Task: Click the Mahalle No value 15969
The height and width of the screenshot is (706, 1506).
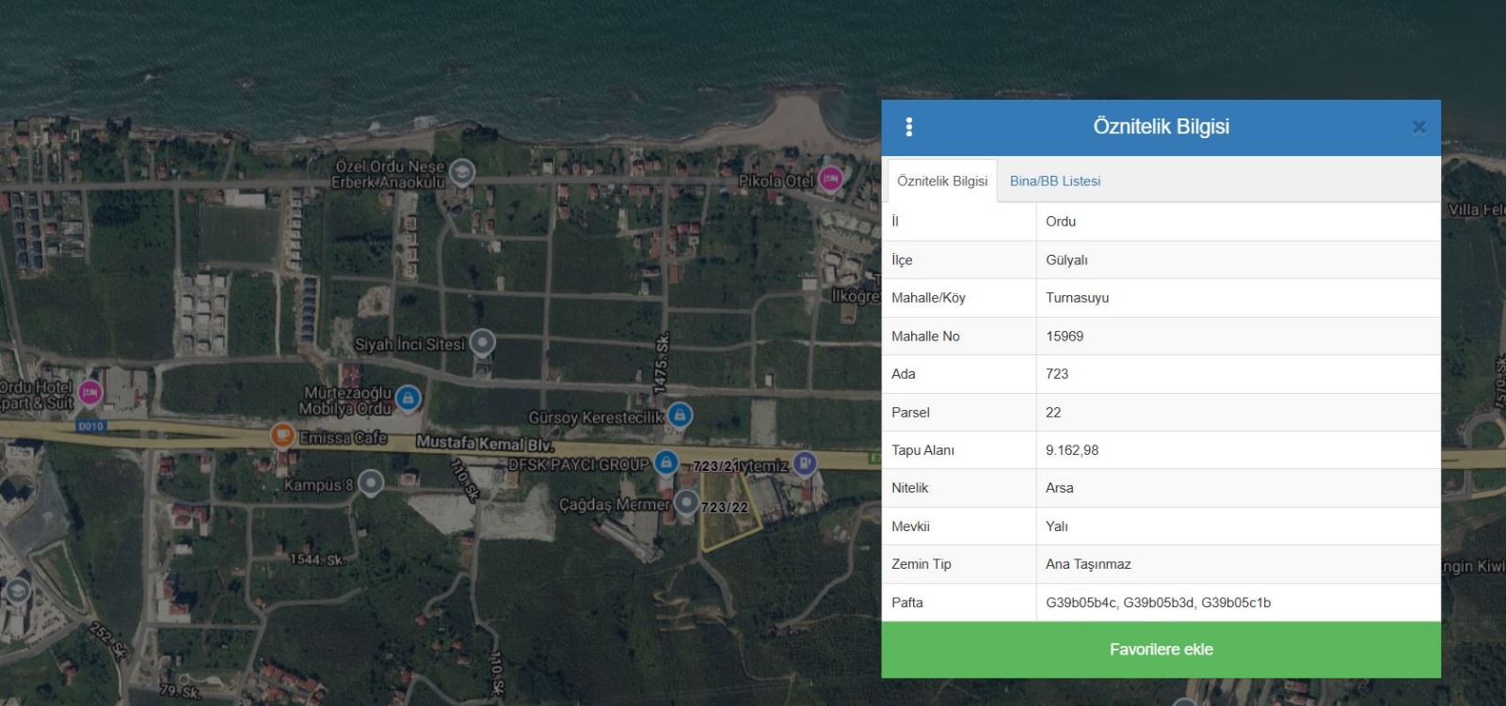Action: tap(1065, 337)
